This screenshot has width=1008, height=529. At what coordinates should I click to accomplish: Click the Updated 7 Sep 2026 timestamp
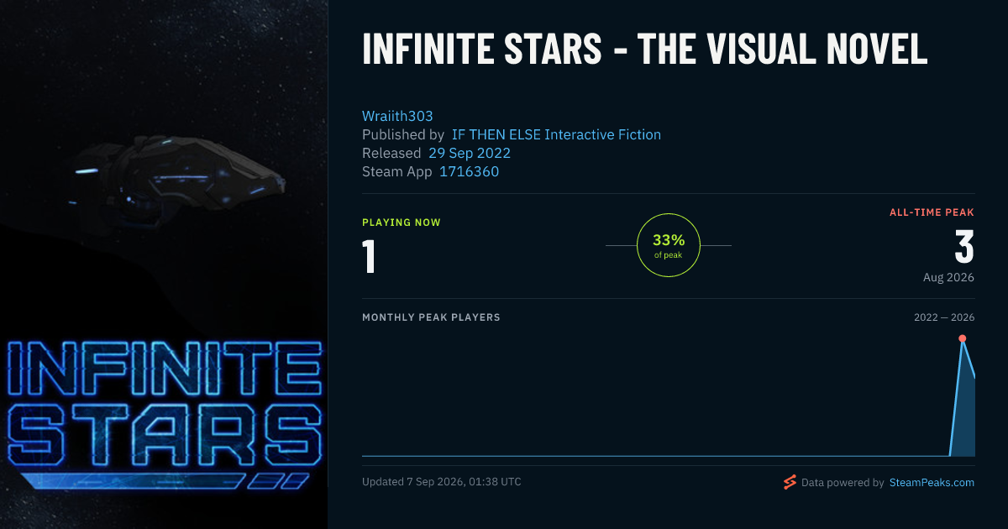[442, 482]
